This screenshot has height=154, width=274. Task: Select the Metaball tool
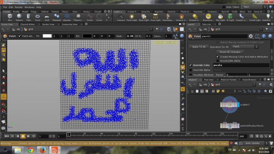(57, 17)
